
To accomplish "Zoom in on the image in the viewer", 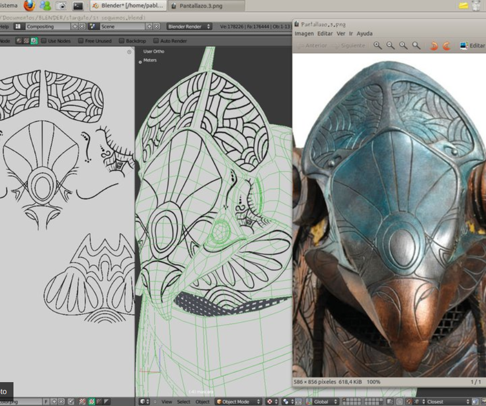I will (378, 46).
